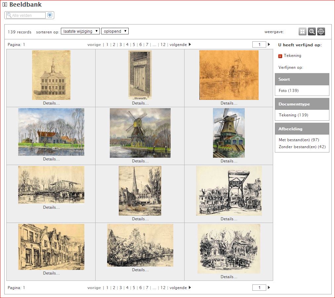335x298 pixels.
Task: Click the bottom go-to-page arrow icon
Action: (x=269, y=288)
